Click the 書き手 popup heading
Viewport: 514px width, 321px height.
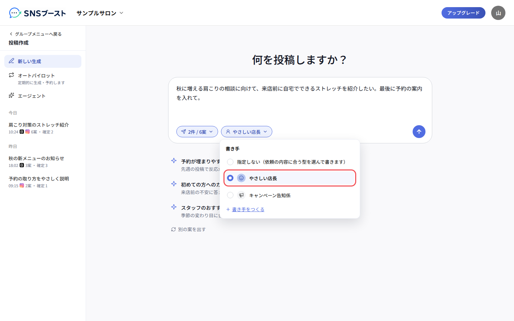tap(232, 149)
